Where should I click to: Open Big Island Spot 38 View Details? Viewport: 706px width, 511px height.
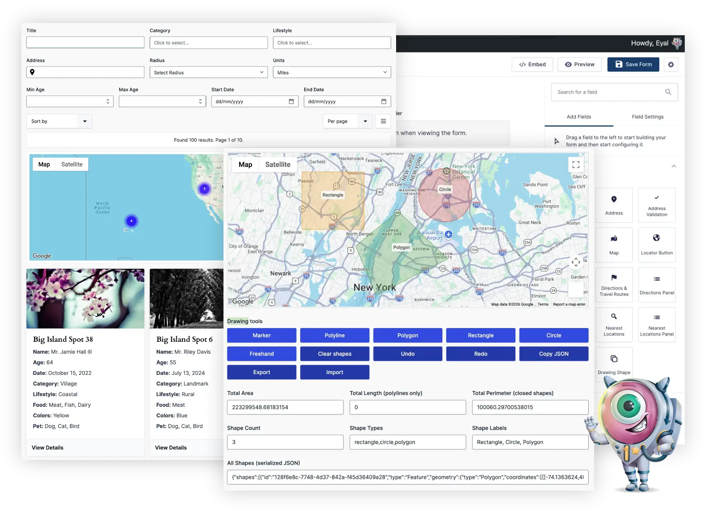click(x=47, y=447)
